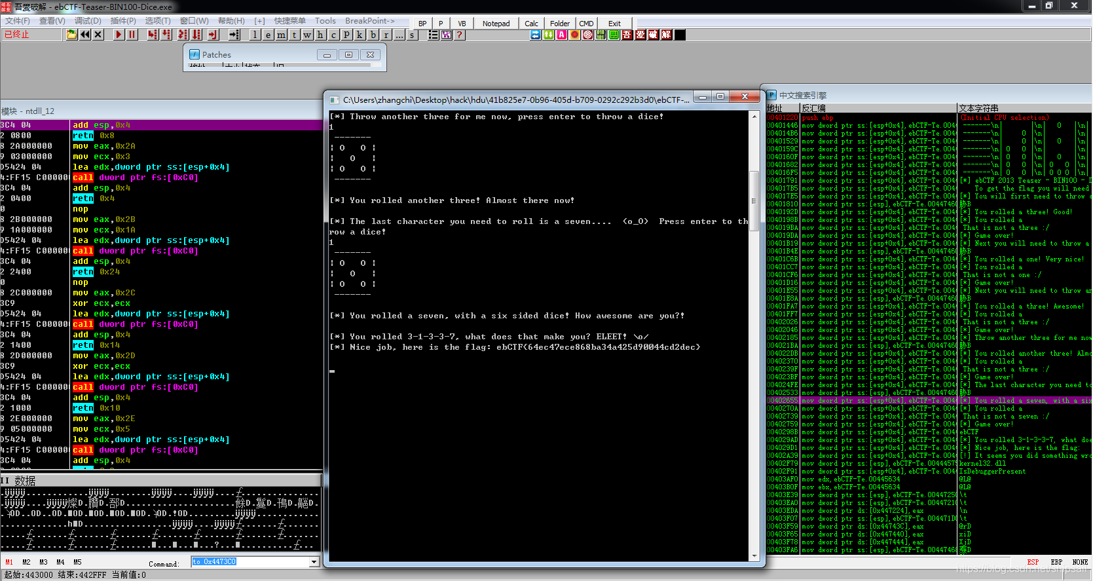Viewport: 1093px width, 581px height.
Task: Show Patches with 'P' button
Action: coord(346,35)
